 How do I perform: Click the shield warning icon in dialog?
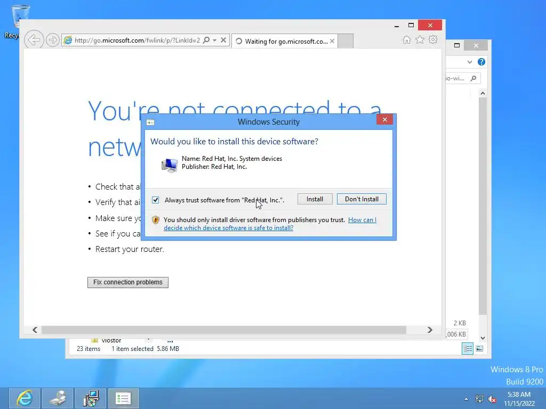pyautogui.click(x=156, y=220)
